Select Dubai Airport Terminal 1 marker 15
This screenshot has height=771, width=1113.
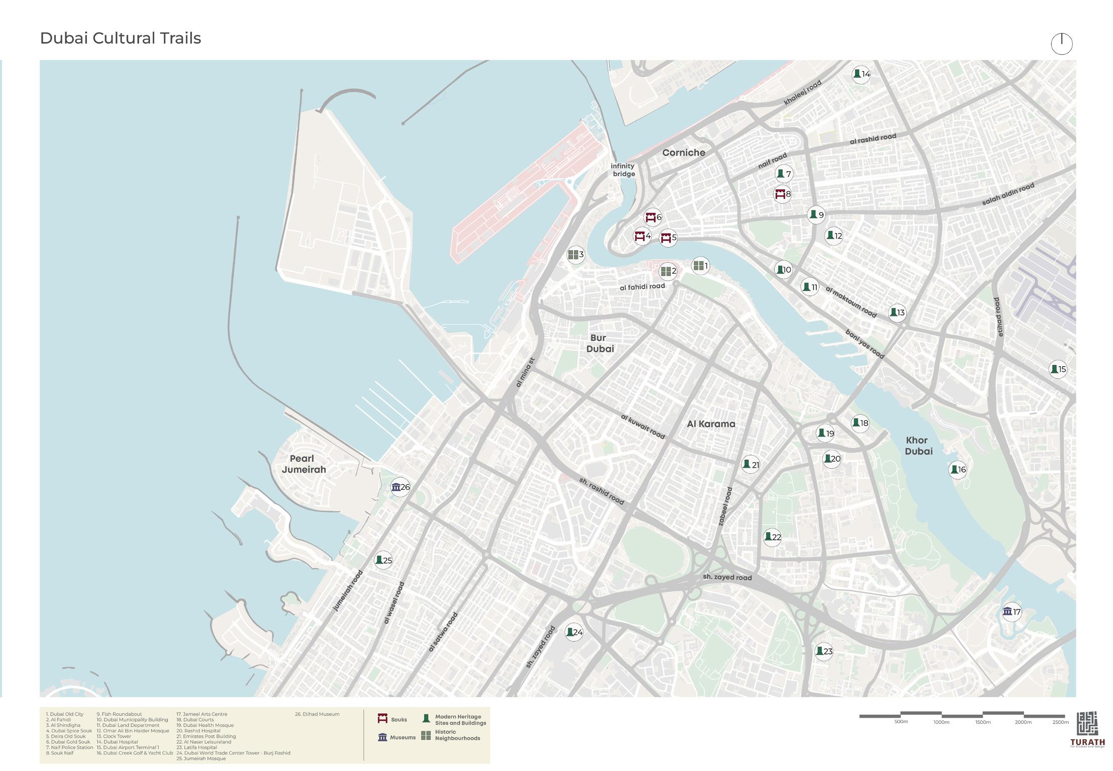1058,369
